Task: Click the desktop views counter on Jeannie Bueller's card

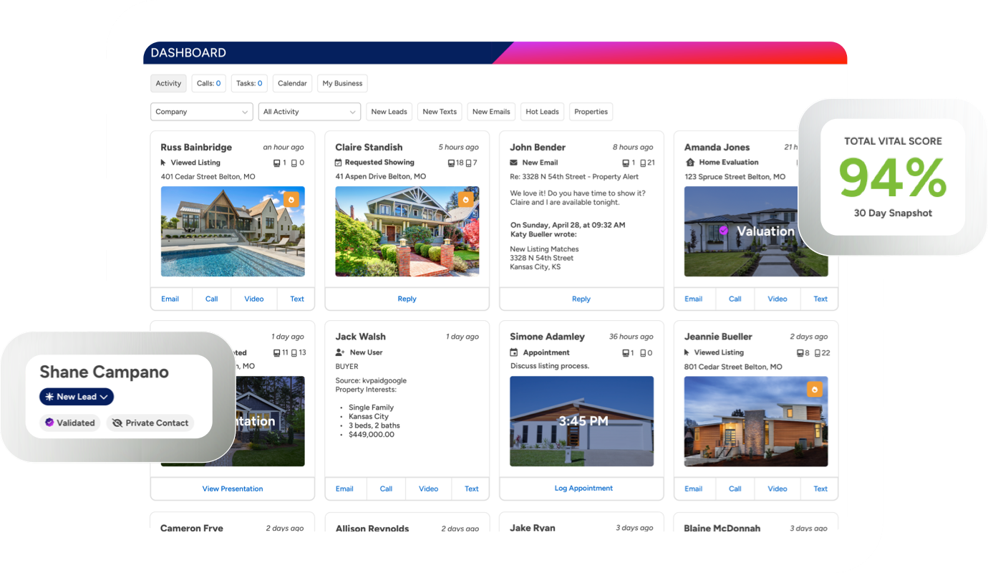Action: click(x=800, y=352)
